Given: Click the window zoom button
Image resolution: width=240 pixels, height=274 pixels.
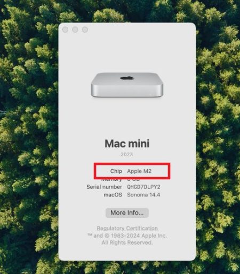Looking at the screenshot, I should point(85,29).
